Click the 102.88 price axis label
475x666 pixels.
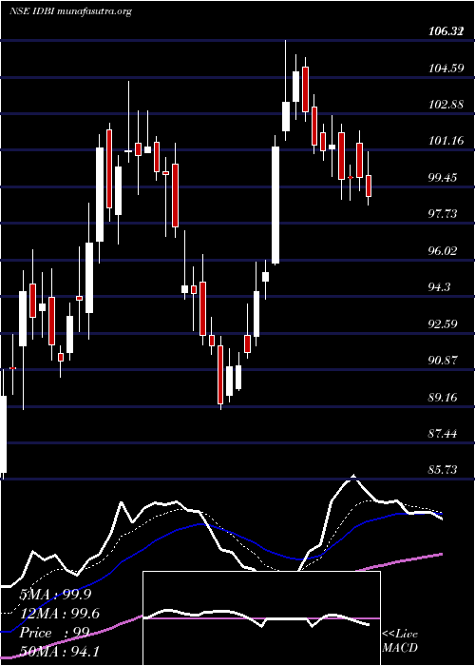click(446, 105)
